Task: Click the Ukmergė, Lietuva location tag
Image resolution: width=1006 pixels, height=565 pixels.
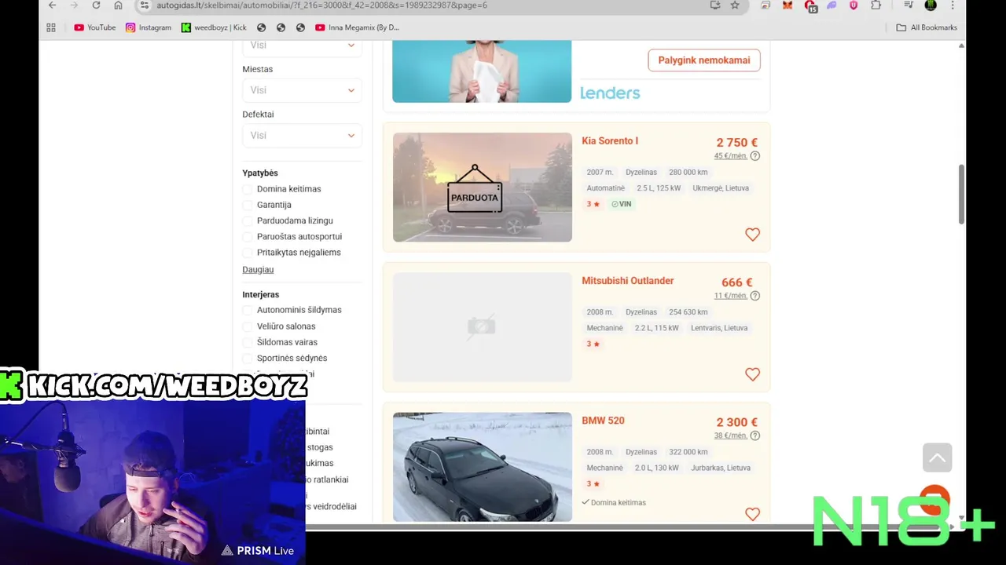Action: [721, 188]
